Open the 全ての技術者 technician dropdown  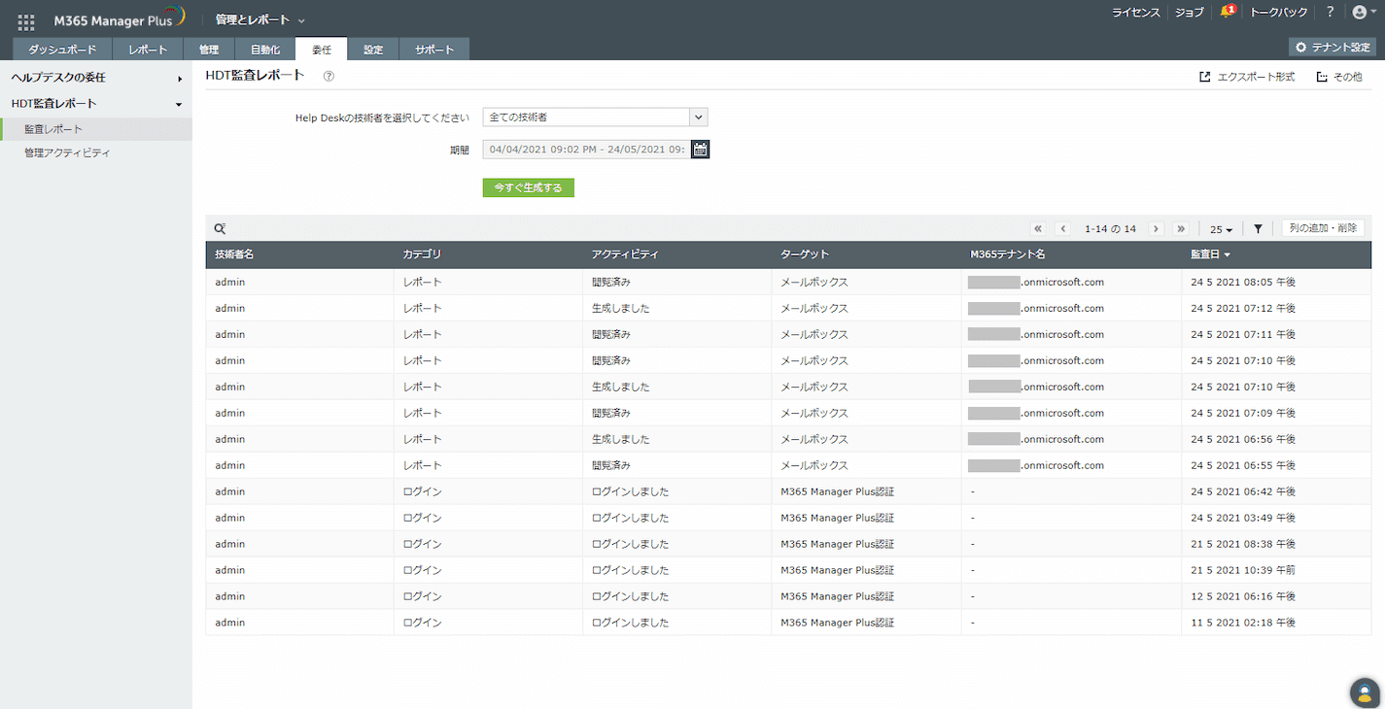coord(595,118)
